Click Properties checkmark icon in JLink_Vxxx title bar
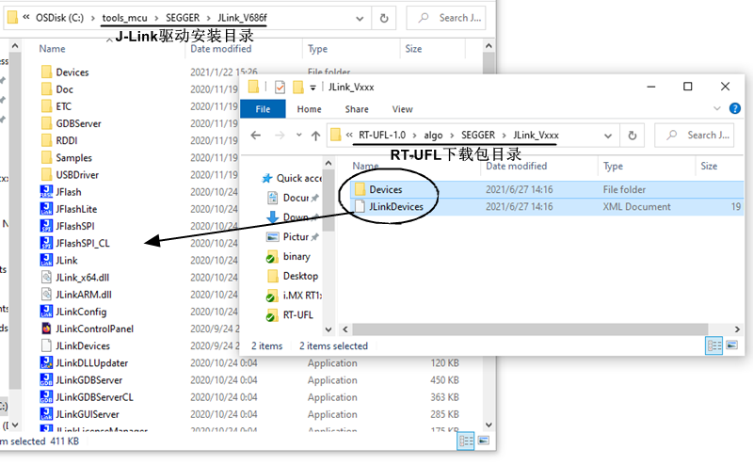Viewport: 753px width, 465px height. pos(280,87)
